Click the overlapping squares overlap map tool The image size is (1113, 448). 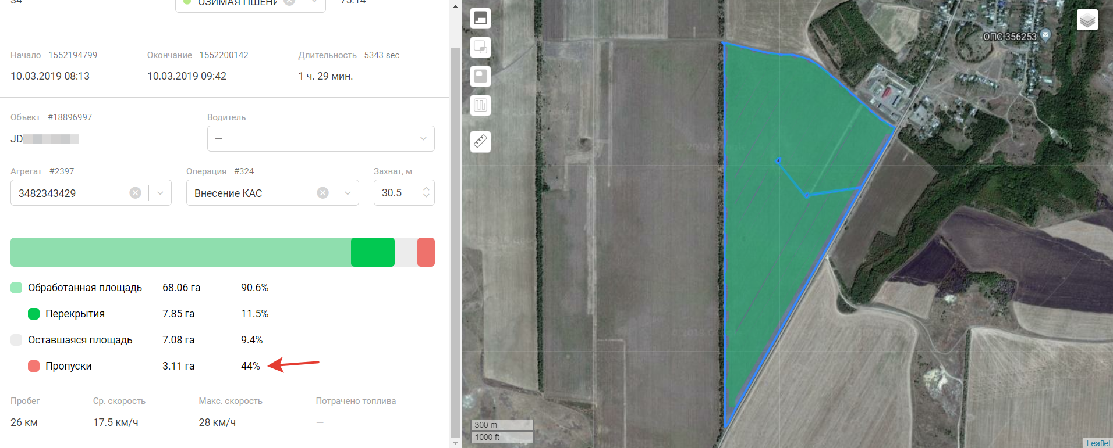[x=480, y=47]
